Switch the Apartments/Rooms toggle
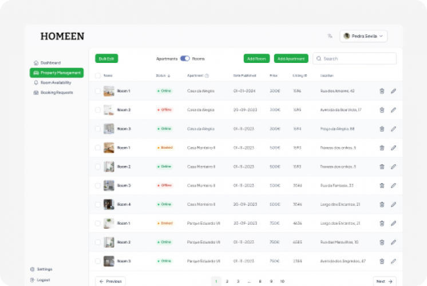427x286 pixels. [x=185, y=58]
